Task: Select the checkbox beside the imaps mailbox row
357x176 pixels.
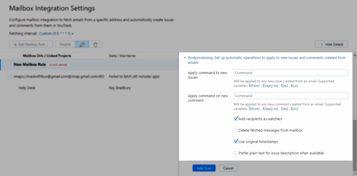Action: [x=10, y=76]
